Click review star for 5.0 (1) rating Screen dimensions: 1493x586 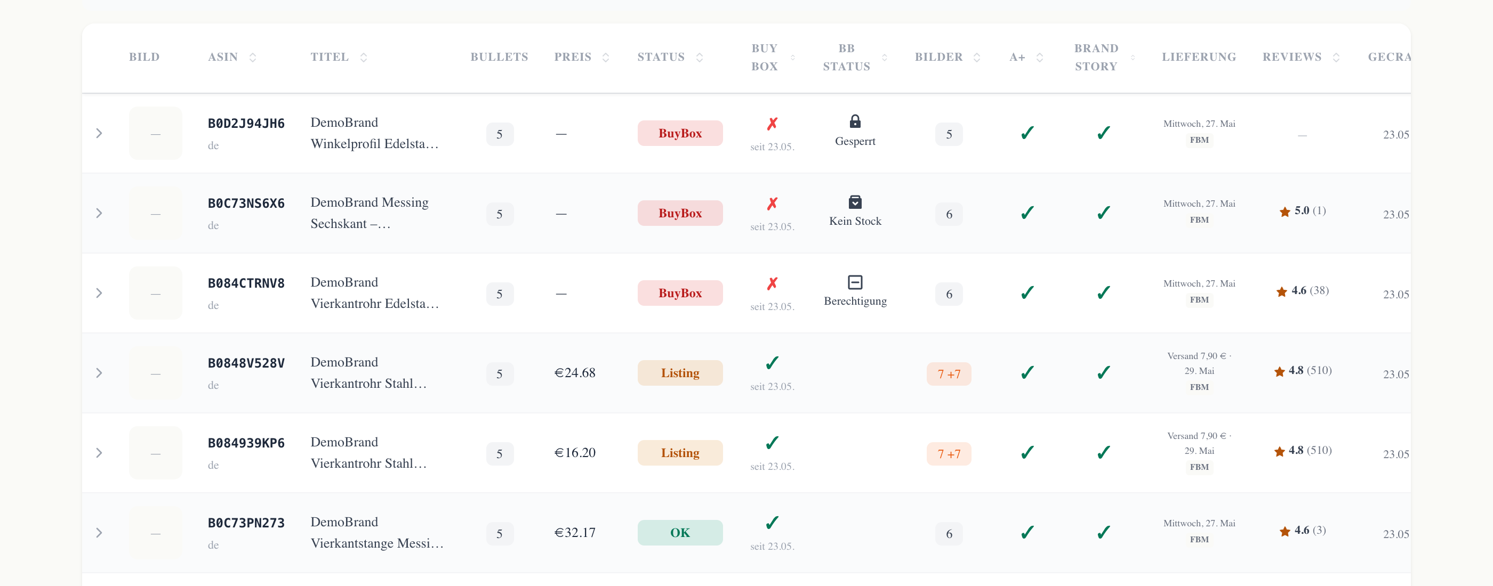coord(1285,211)
